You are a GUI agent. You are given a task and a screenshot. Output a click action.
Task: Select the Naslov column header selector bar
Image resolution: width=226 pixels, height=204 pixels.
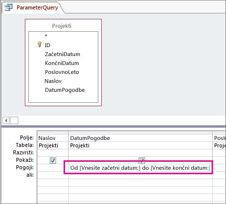coord(53,133)
